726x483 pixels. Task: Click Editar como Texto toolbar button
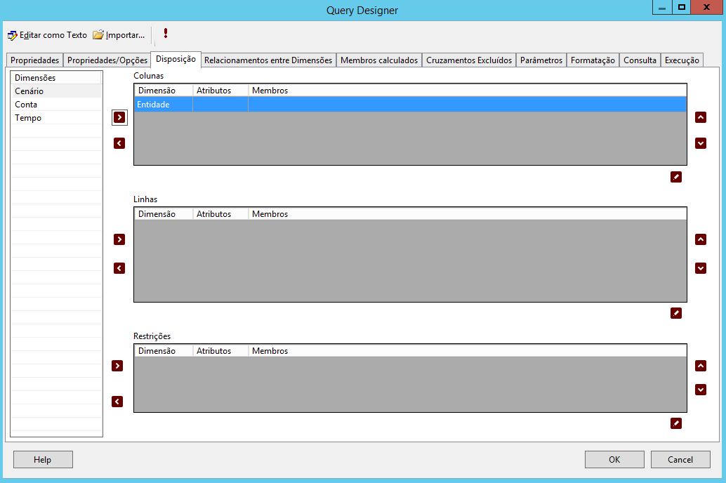(x=47, y=35)
